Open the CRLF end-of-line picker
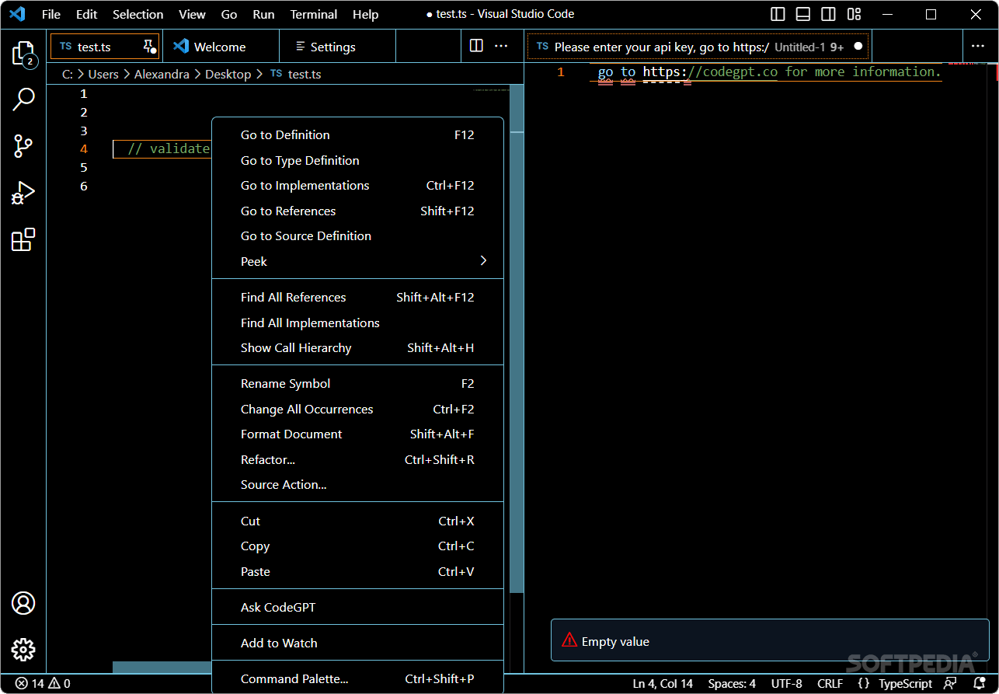The image size is (999, 694). (830, 684)
